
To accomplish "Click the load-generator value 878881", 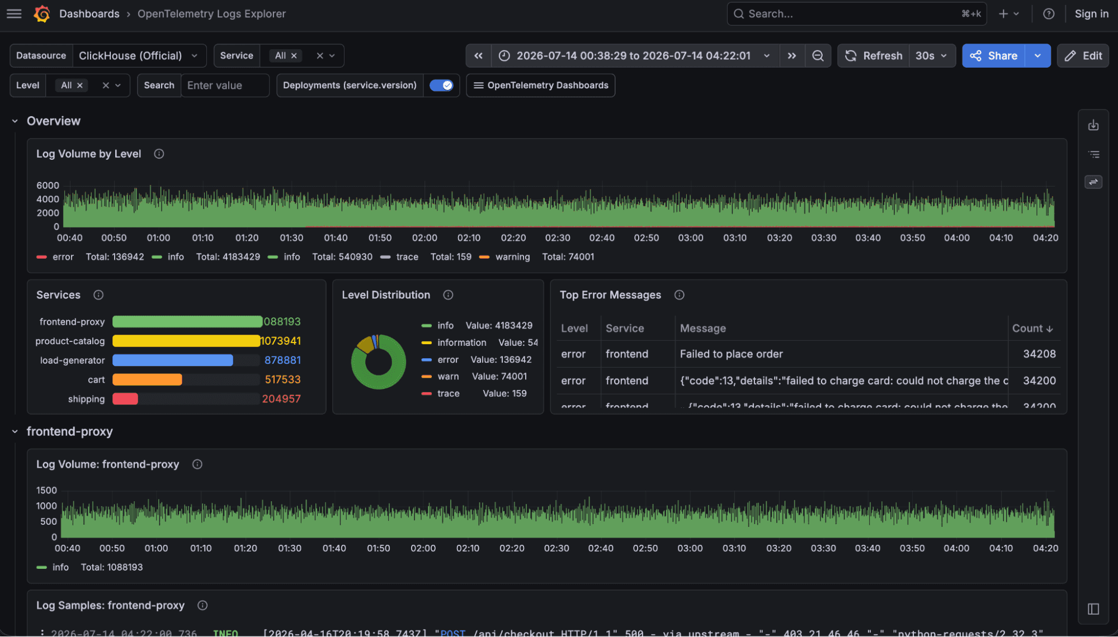I will (x=282, y=360).
